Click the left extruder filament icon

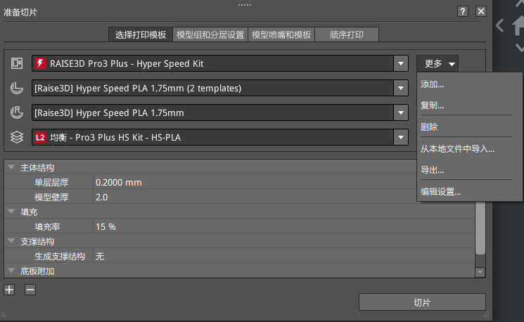coord(17,88)
